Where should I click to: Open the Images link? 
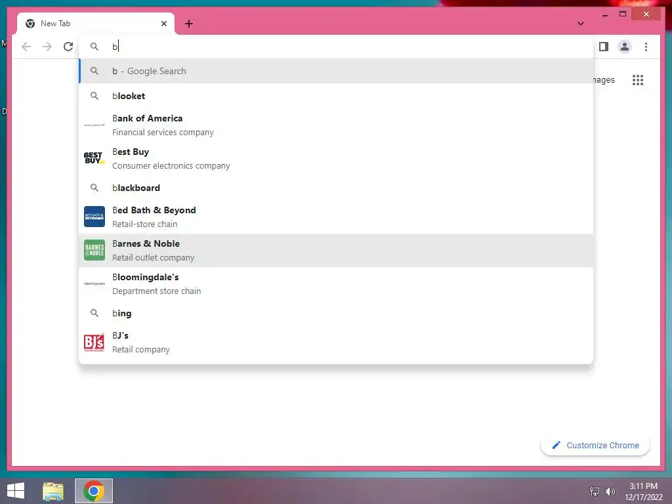coord(604,80)
